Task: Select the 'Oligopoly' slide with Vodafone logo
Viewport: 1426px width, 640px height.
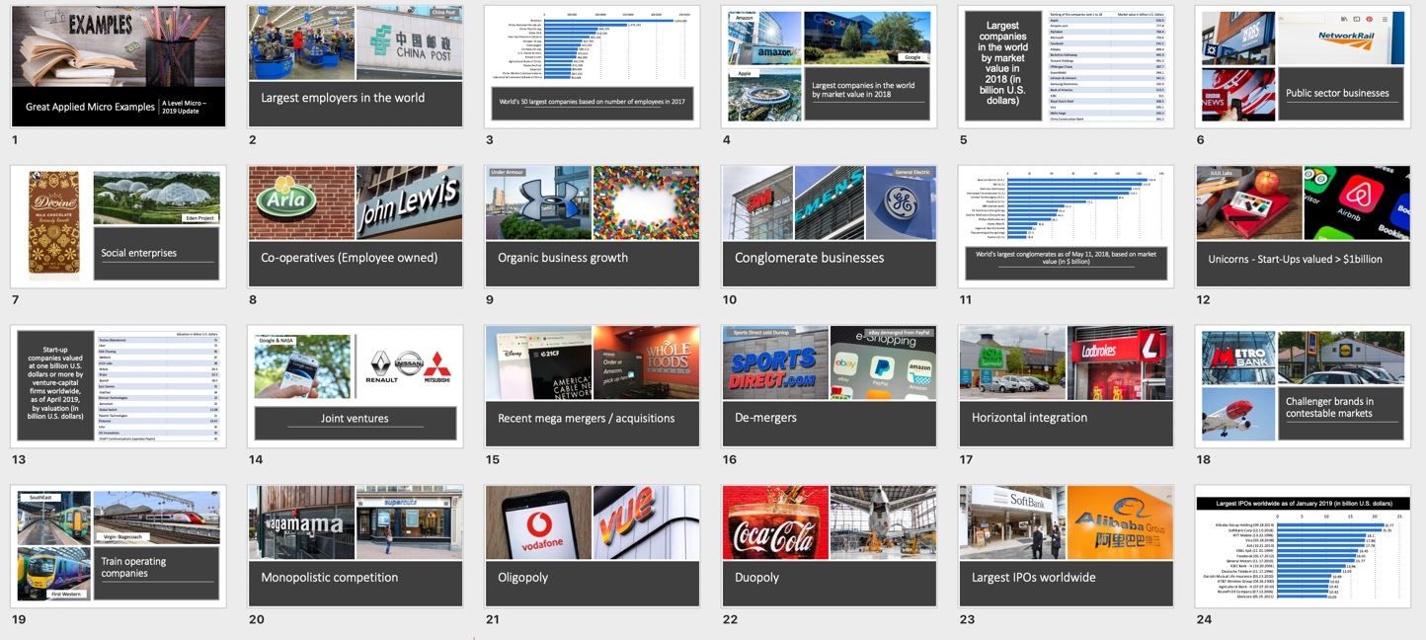Action: tap(592, 546)
